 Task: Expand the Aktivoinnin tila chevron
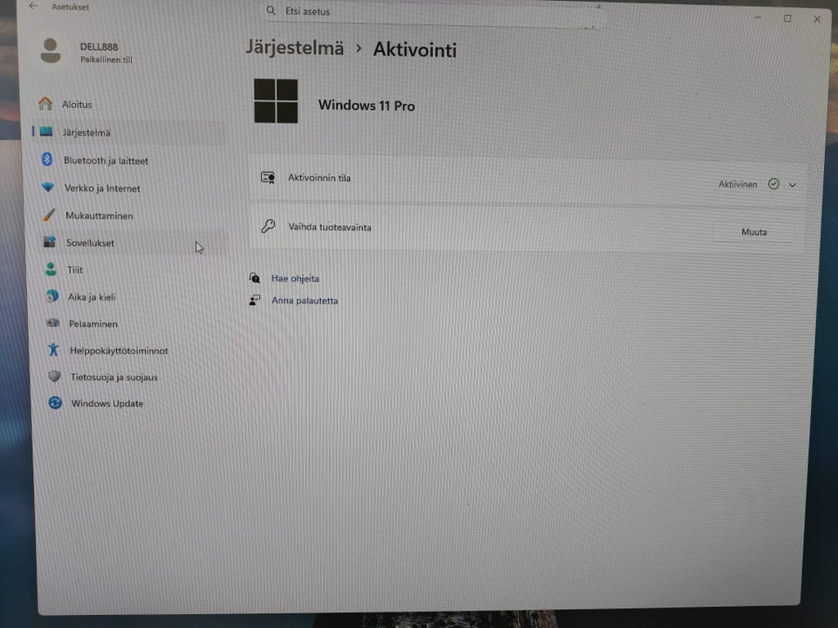[793, 185]
